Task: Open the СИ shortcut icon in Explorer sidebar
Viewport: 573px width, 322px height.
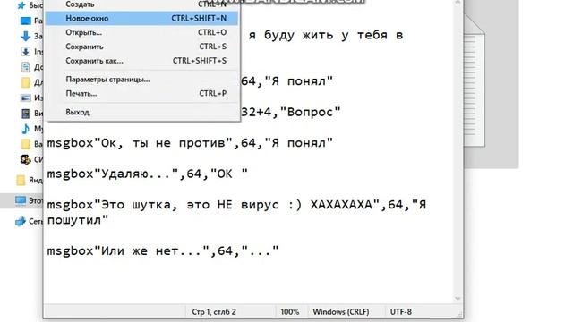Action: point(26,159)
